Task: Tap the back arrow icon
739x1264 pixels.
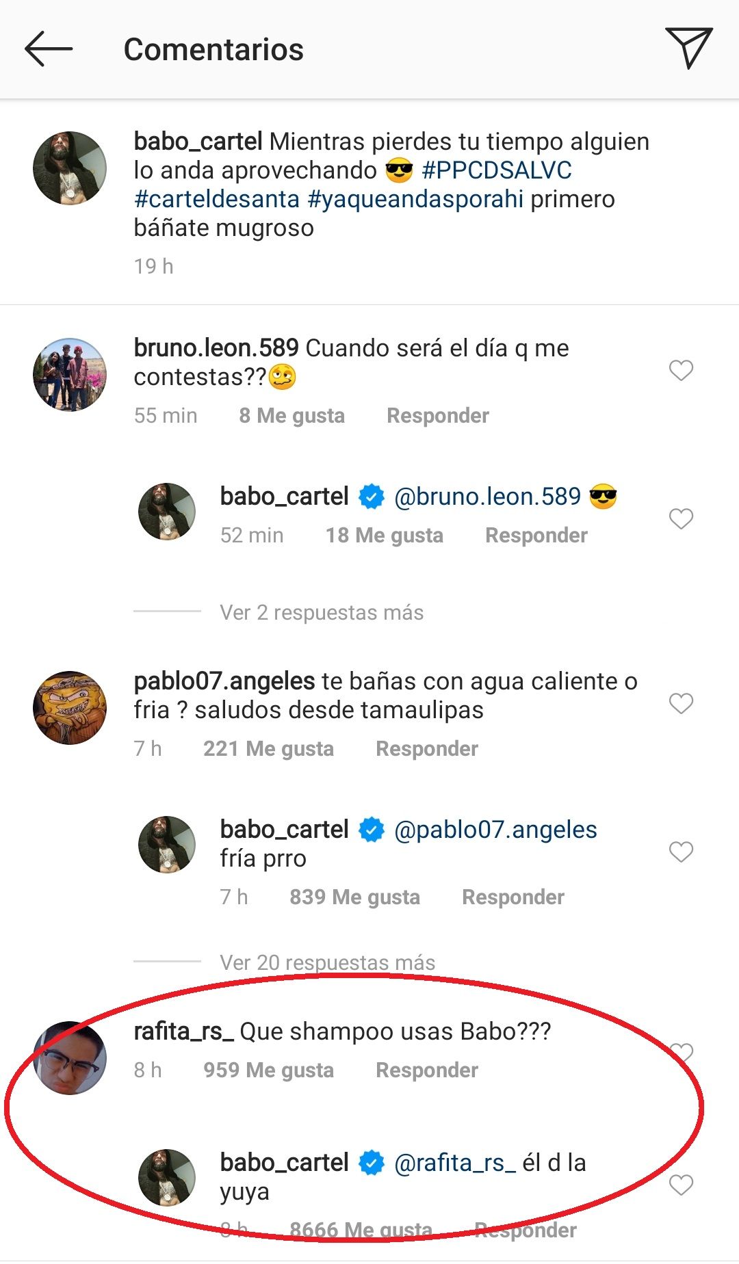Action: pos(48,49)
